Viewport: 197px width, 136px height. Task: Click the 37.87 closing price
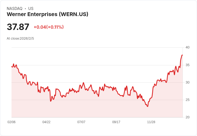pyautogui.click(x=18, y=27)
